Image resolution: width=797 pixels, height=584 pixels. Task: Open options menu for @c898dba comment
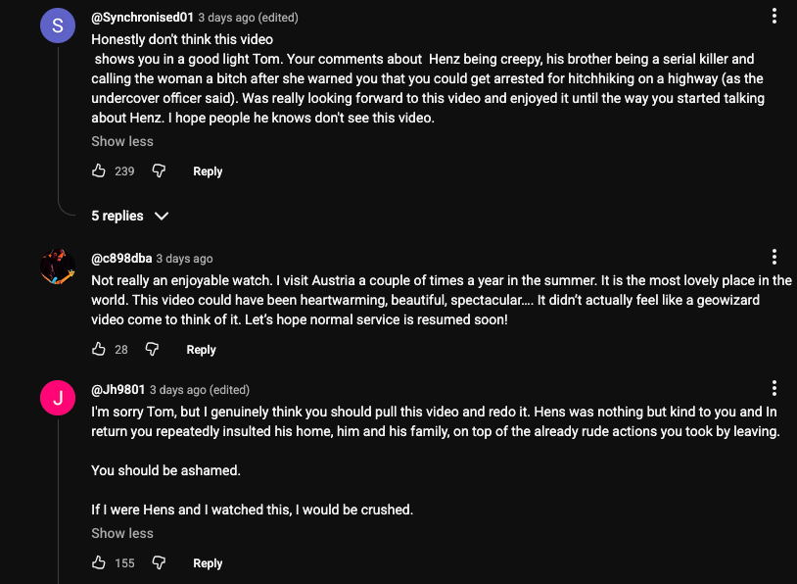coord(774,258)
